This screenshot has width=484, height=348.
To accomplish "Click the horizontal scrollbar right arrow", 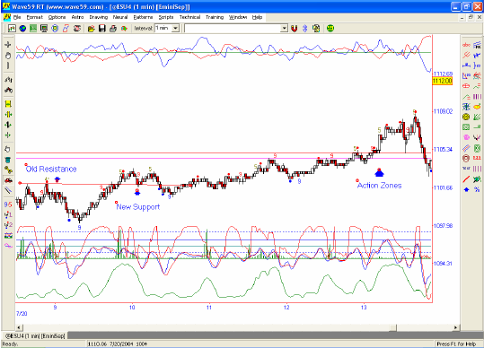I will tap(456, 327).
